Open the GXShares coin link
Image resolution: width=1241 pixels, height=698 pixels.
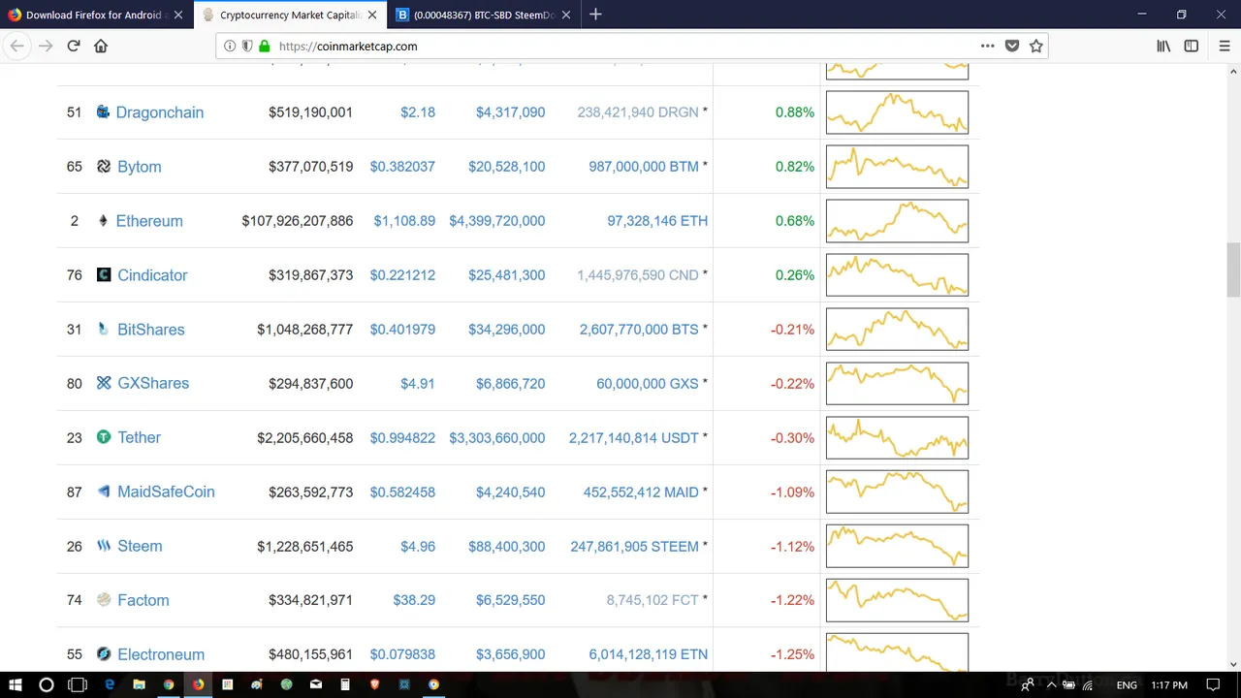153,383
